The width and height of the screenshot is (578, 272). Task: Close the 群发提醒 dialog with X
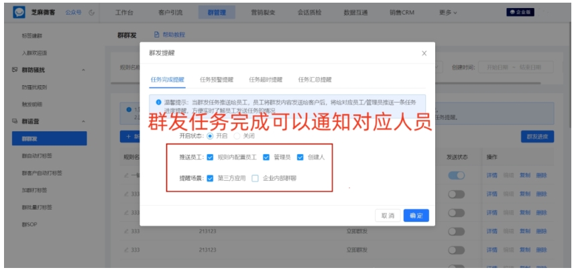tap(424, 54)
